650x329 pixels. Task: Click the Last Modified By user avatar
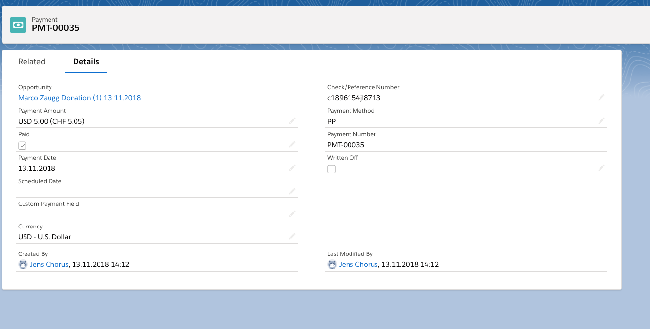pyautogui.click(x=332, y=264)
